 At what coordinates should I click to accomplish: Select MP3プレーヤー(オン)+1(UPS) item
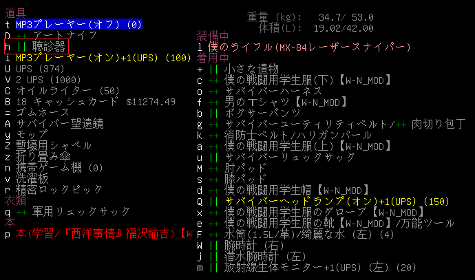(103, 57)
